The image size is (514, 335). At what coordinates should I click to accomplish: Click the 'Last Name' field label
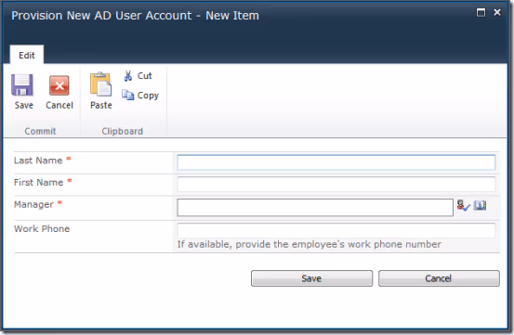[38, 161]
